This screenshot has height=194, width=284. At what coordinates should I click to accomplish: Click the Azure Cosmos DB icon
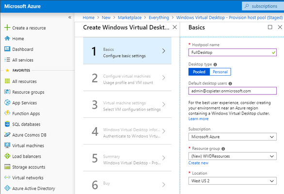(x=7, y=134)
